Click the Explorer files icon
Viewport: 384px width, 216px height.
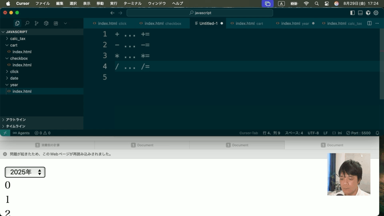(17, 23)
